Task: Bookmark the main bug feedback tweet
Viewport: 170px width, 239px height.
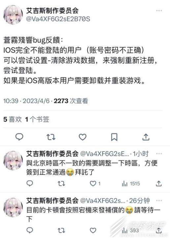Action: coord(114,137)
